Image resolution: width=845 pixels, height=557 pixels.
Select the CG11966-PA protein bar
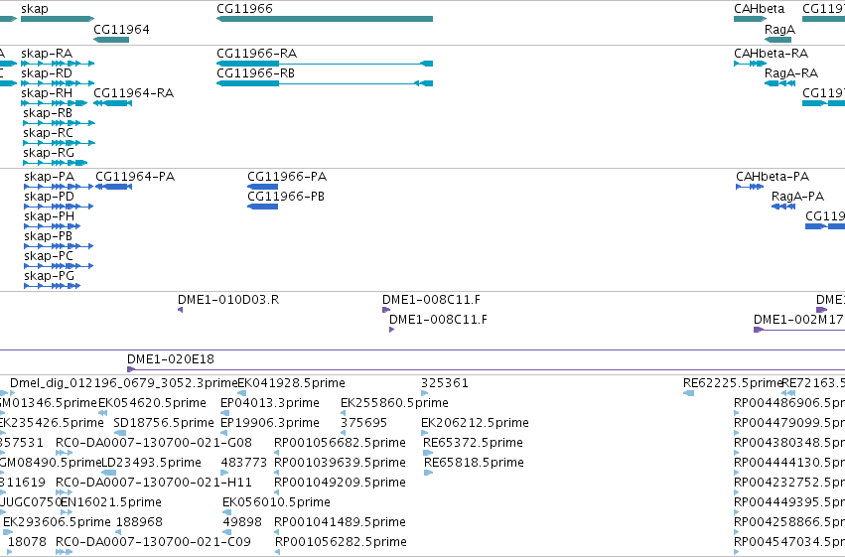(262, 187)
